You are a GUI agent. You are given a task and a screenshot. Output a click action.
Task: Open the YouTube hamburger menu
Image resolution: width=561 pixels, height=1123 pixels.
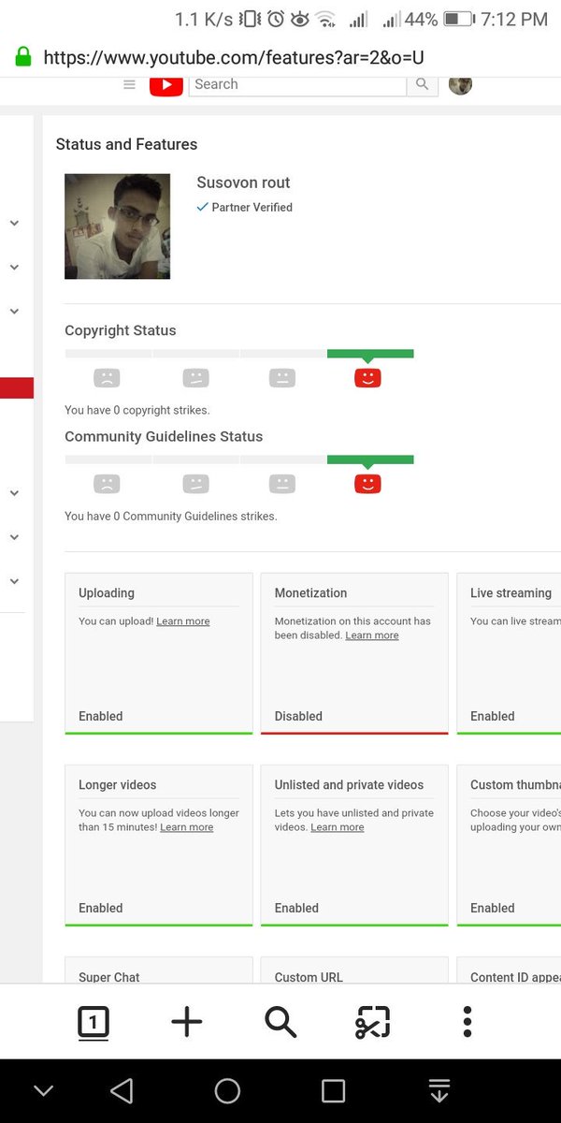click(x=130, y=84)
